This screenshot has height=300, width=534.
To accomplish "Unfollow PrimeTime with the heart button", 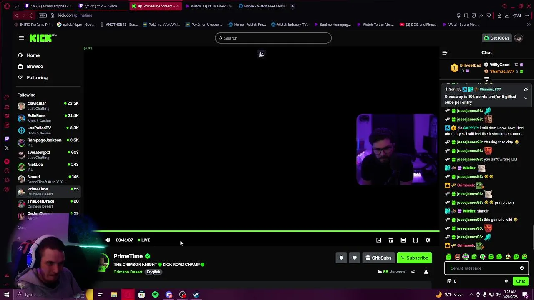I will click(x=354, y=258).
